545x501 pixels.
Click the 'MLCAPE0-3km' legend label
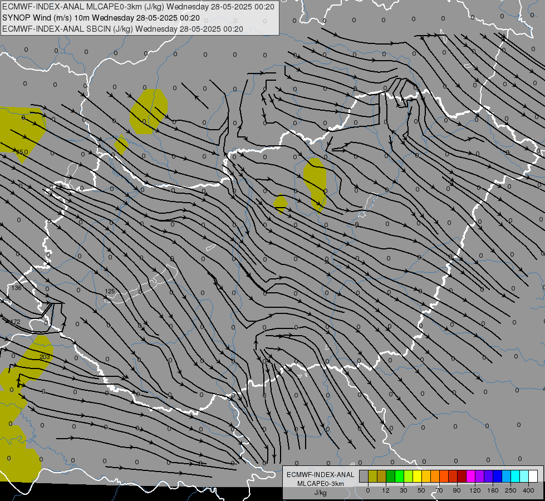320,484
